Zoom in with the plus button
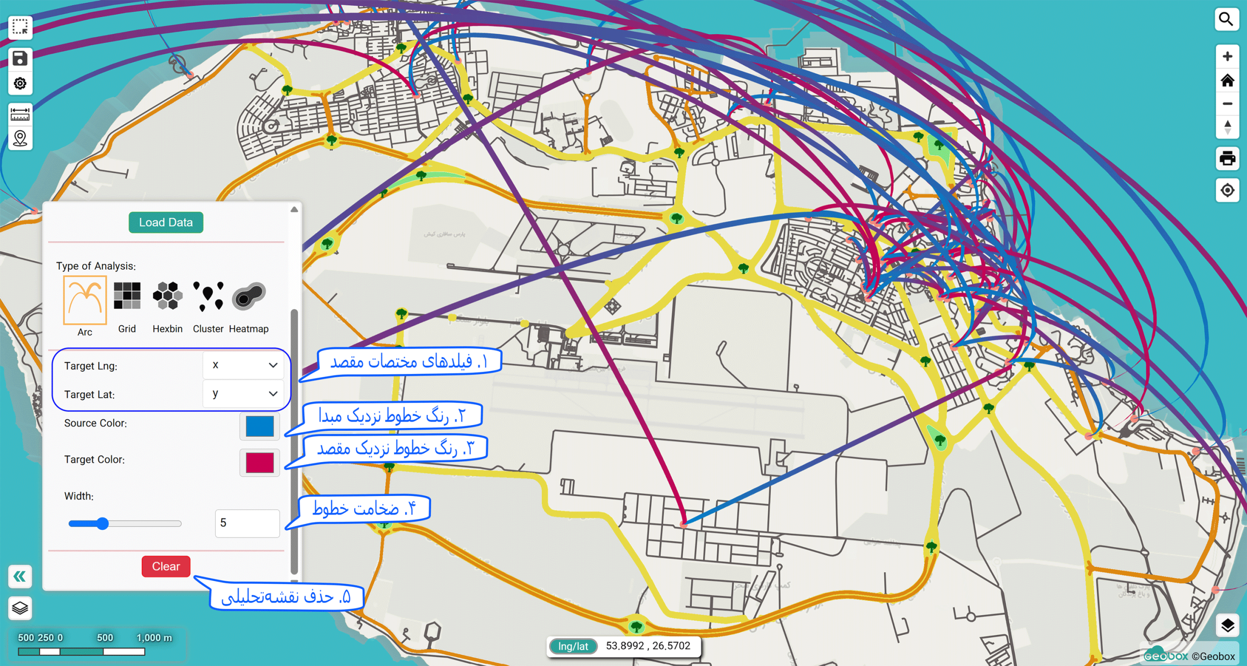1247x666 pixels. coord(1227,56)
